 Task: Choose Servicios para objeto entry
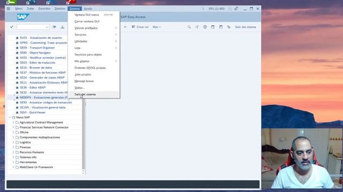point(94,54)
